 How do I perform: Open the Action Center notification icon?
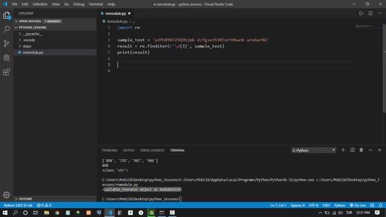tap(378, 213)
